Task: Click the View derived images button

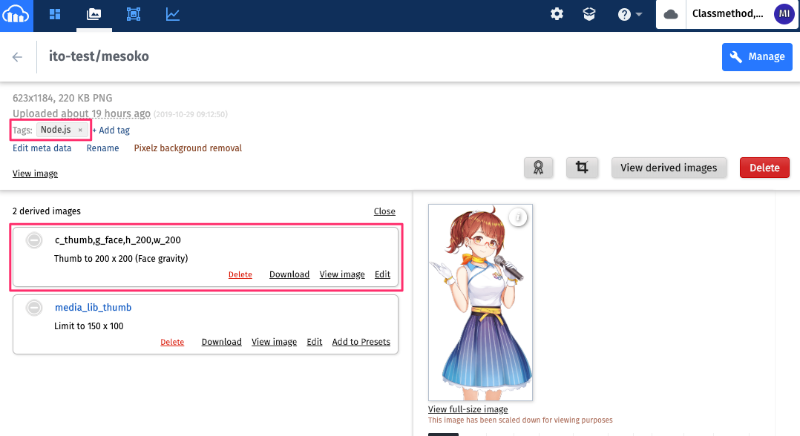Action: (x=669, y=168)
